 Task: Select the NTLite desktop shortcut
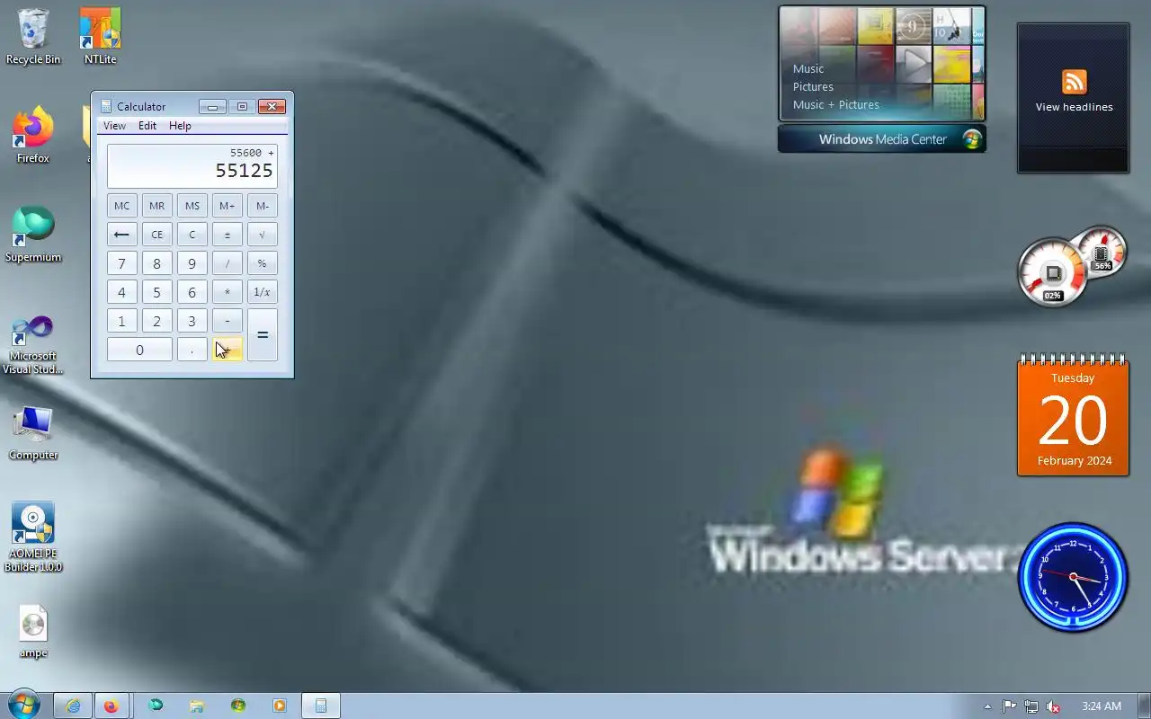tap(100, 38)
